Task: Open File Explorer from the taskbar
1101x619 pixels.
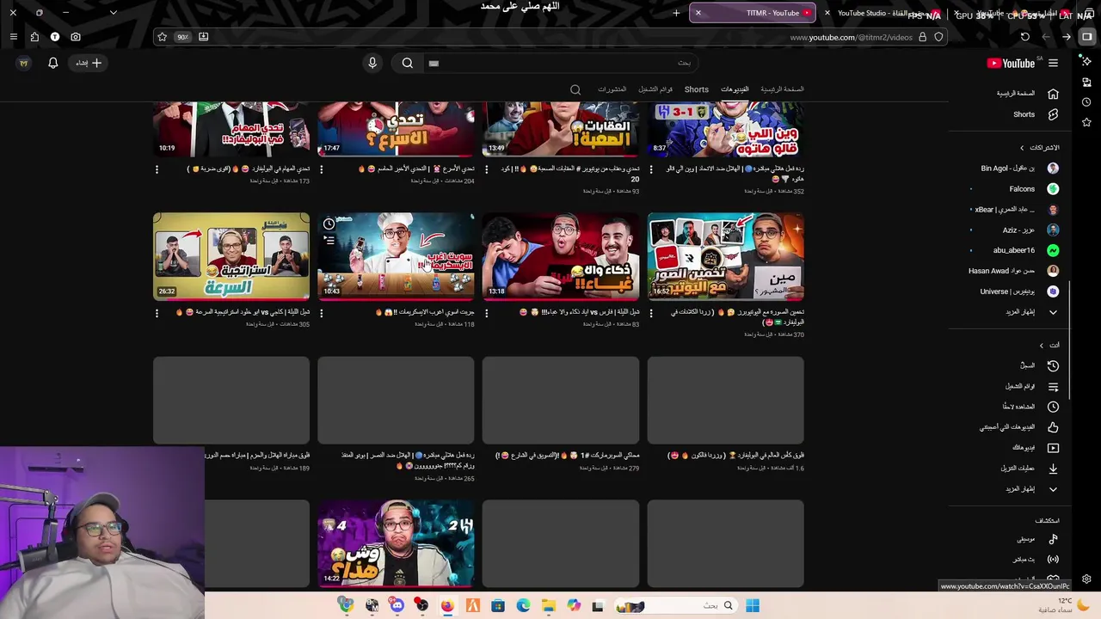Action: (548, 605)
